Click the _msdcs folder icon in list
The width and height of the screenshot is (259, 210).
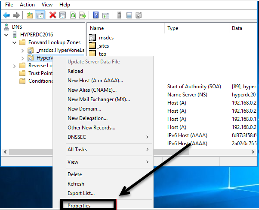click(x=92, y=38)
